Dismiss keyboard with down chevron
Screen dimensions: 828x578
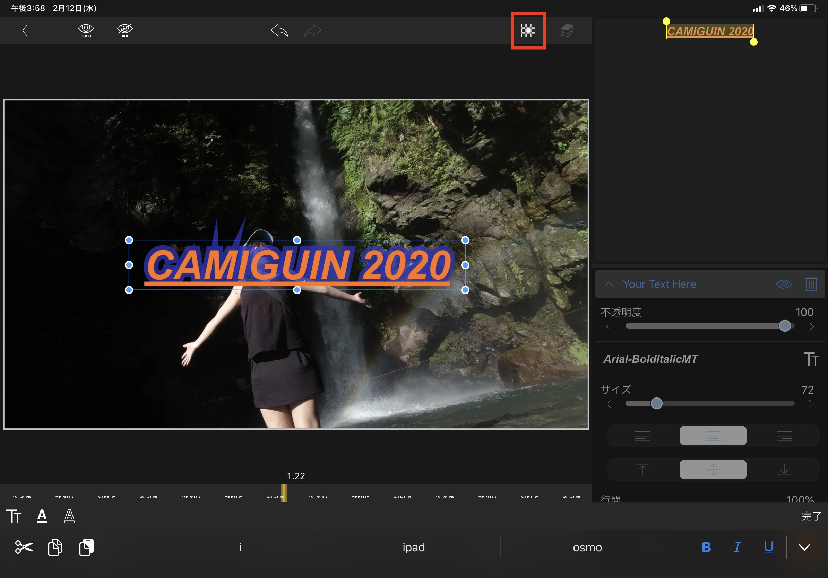tap(804, 547)
